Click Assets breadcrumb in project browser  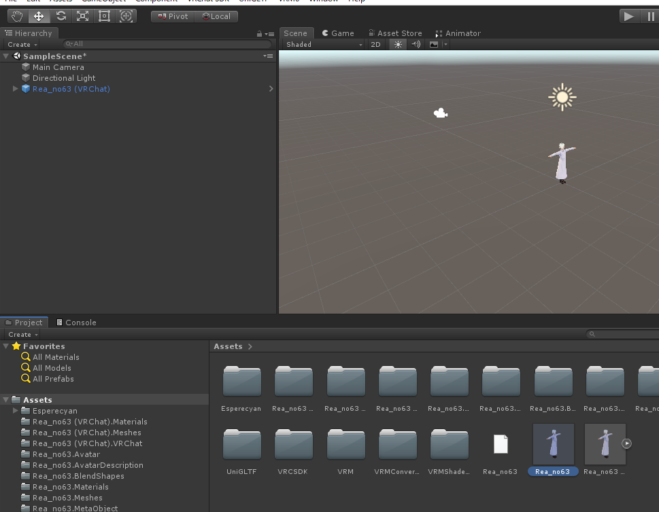pos(229,346)
